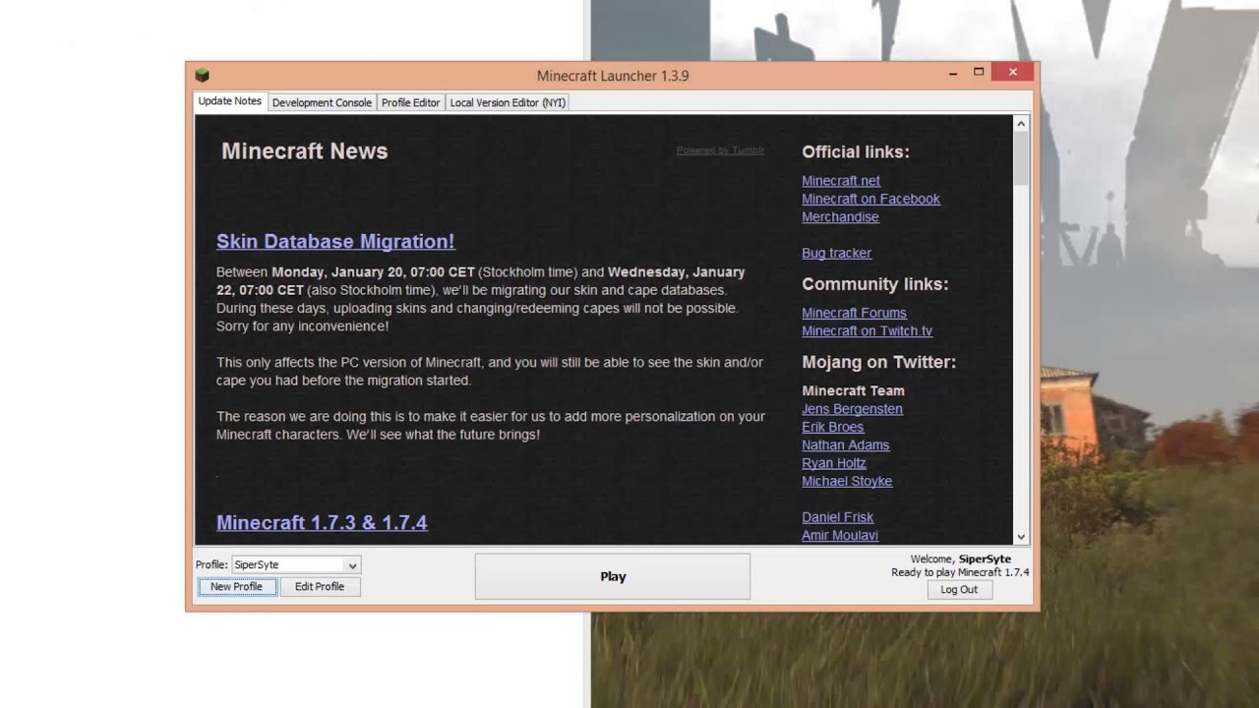
Task: Open the Development Console tab
Action: tap(322, 102)
